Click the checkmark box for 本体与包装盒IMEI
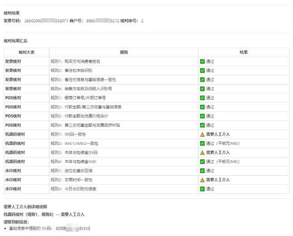The height and width of the screenshot is (236, 293). tap(202, 162)
